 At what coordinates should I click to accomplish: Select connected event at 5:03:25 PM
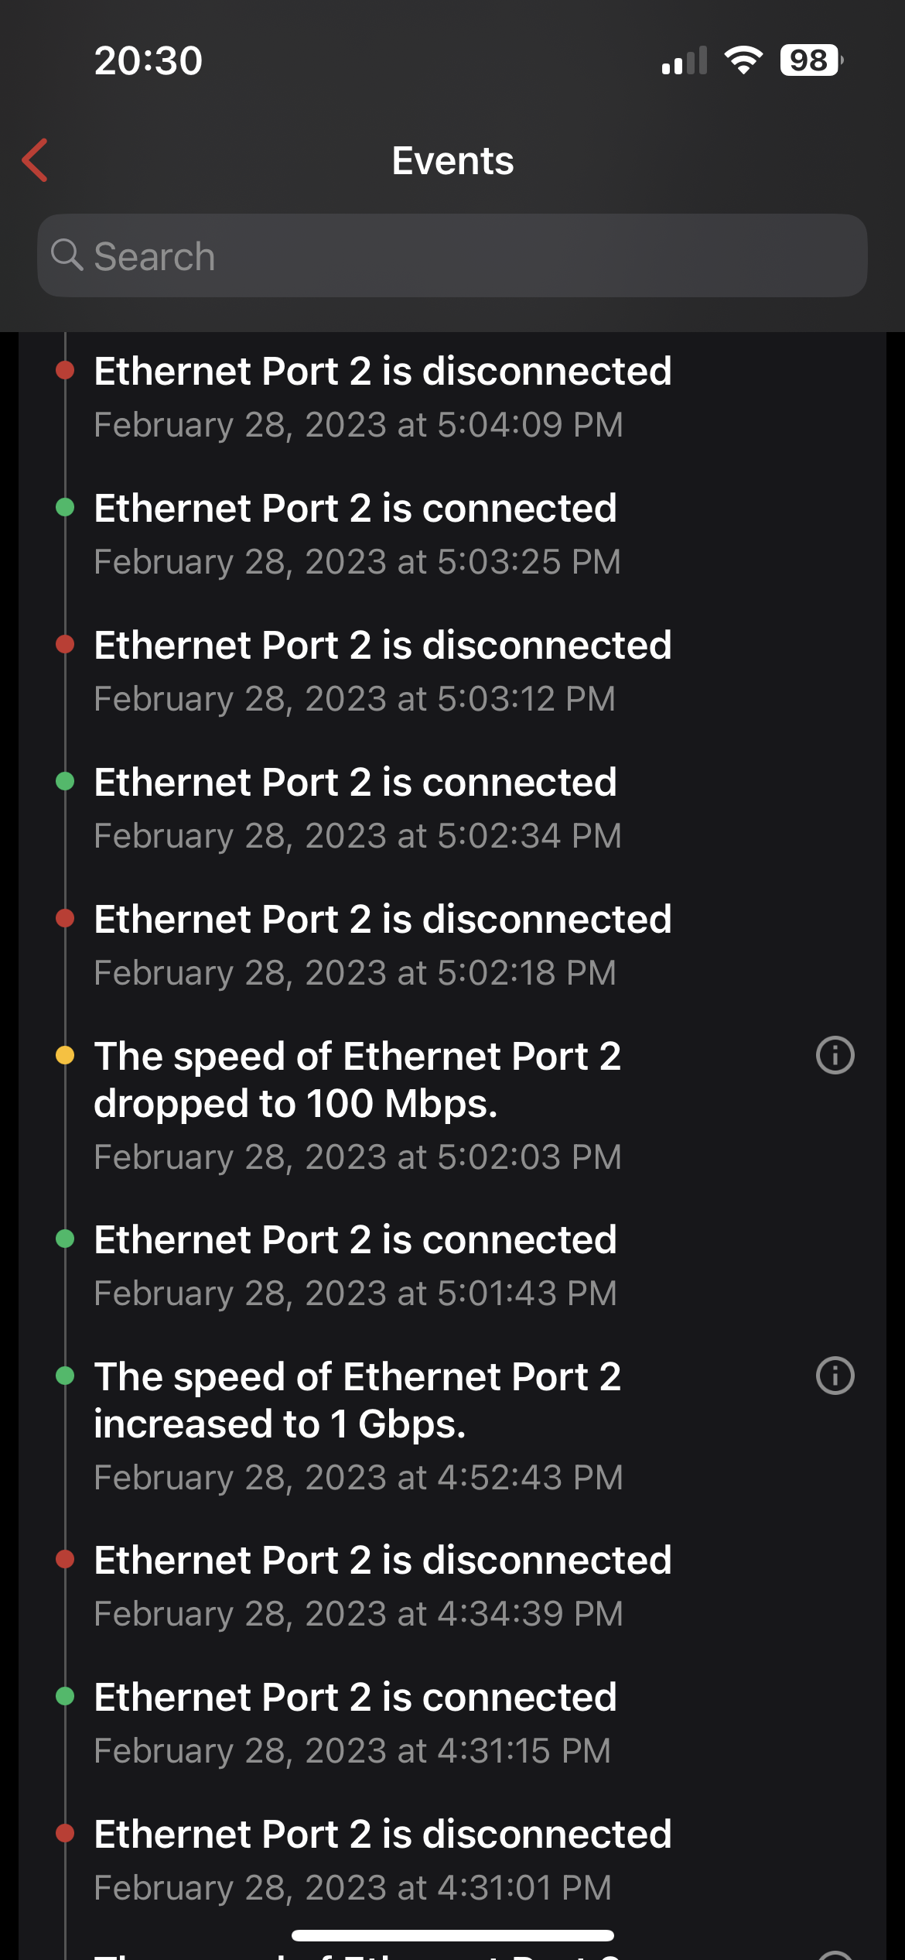(356, 533)
